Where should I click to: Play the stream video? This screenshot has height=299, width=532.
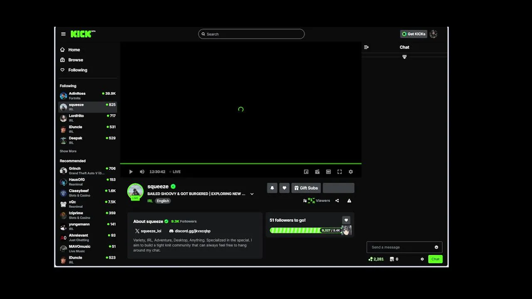131,172
